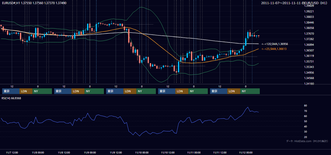Select the 2011-11-07〜2011-11-11 EUR/USD chart title

click(x=294, y=3)
